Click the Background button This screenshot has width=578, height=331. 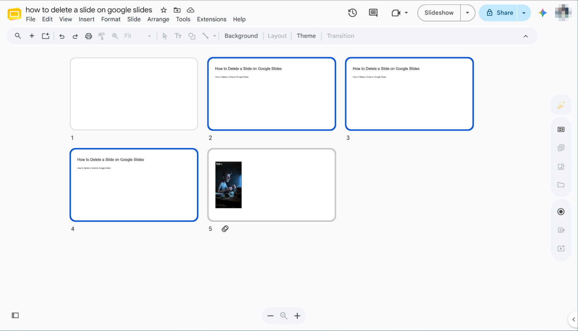pos(241,36)
